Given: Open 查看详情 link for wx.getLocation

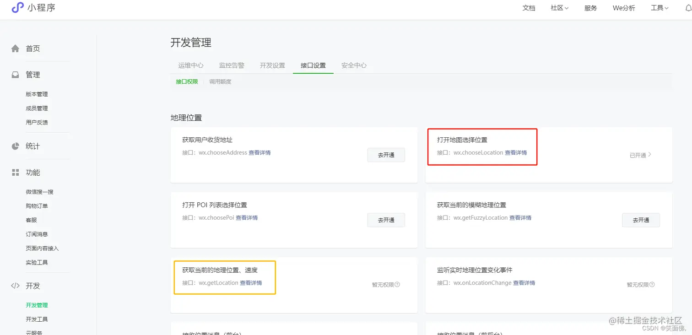Looking at the screenshot, I should pyautogui.click(x=250, y=282).
